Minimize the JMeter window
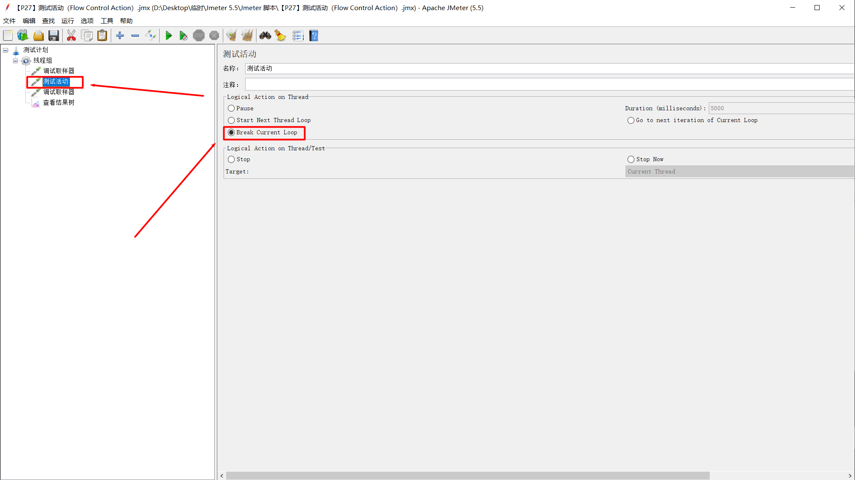855x480 pixels. 793,8
